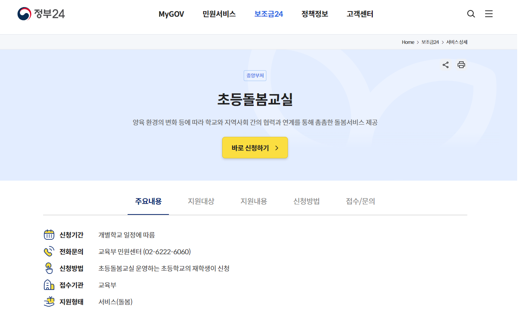
Task: Open the hamburger menu
Action: (x=489, y=14)
